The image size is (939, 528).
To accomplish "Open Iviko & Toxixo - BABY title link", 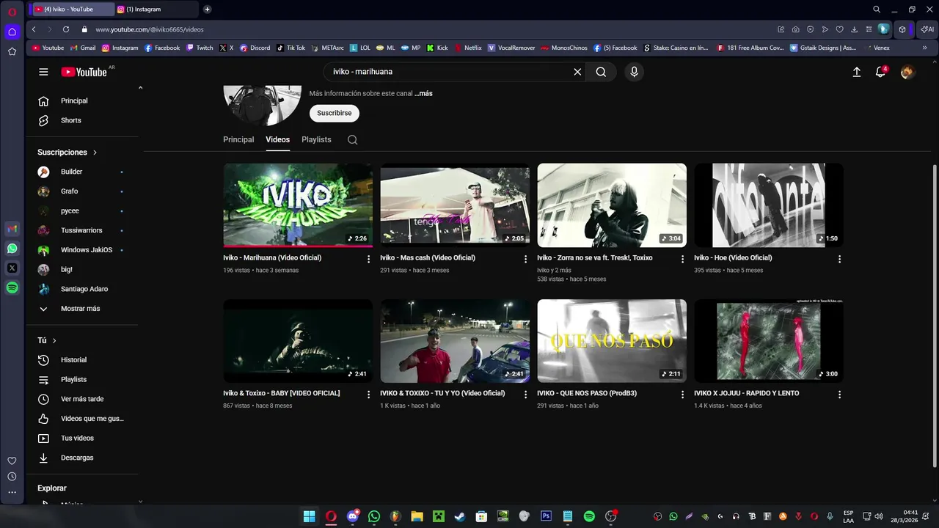I will click(x=282, y=394).
